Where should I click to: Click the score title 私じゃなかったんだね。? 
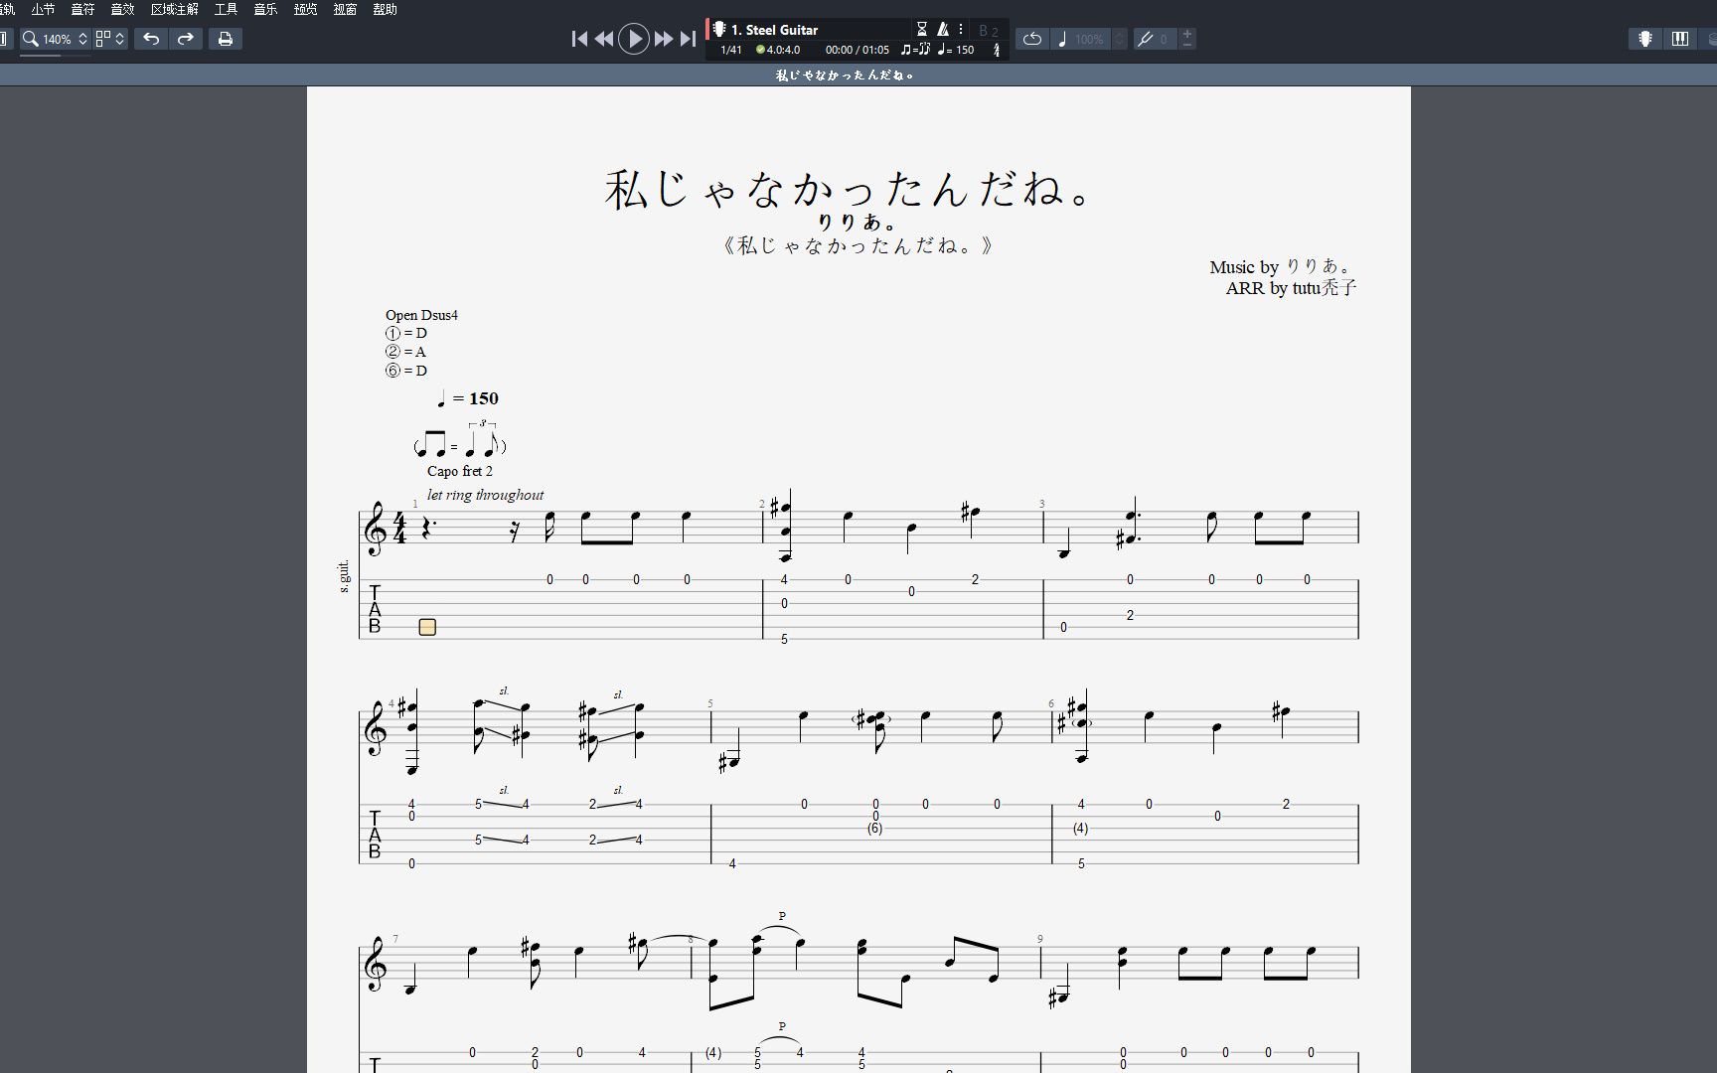coord(850,189)
